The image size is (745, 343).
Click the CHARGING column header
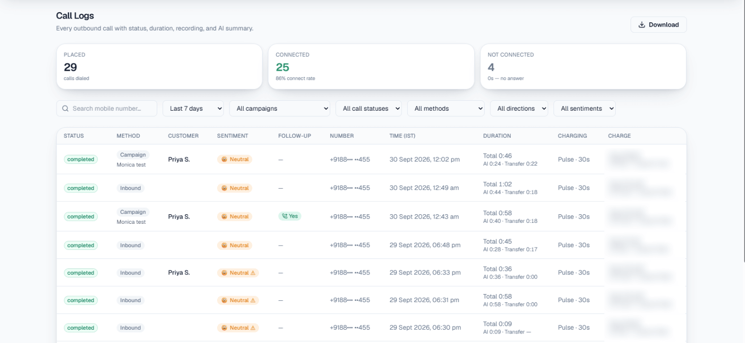point(573,136)
